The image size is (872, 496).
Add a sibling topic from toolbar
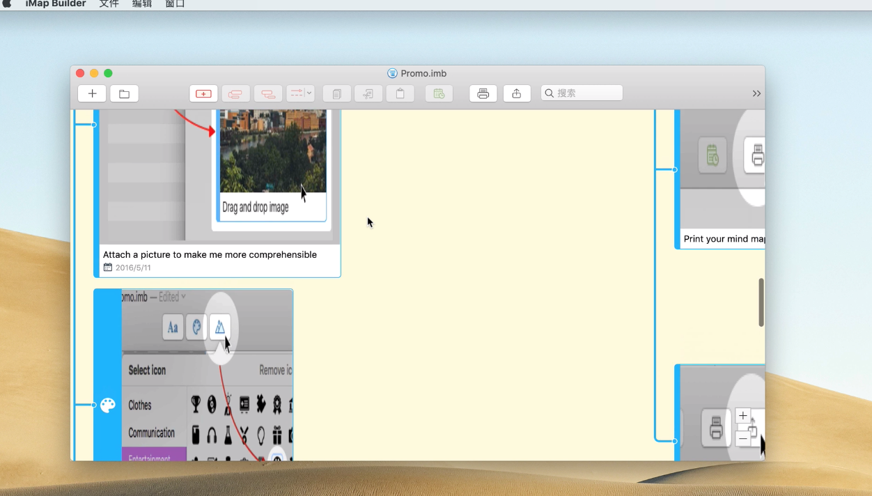(235, 93)
